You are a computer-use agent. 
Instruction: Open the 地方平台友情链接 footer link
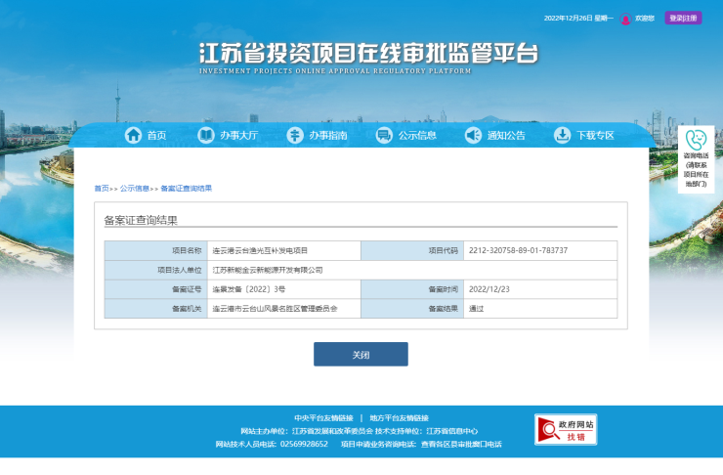[400, 417]
